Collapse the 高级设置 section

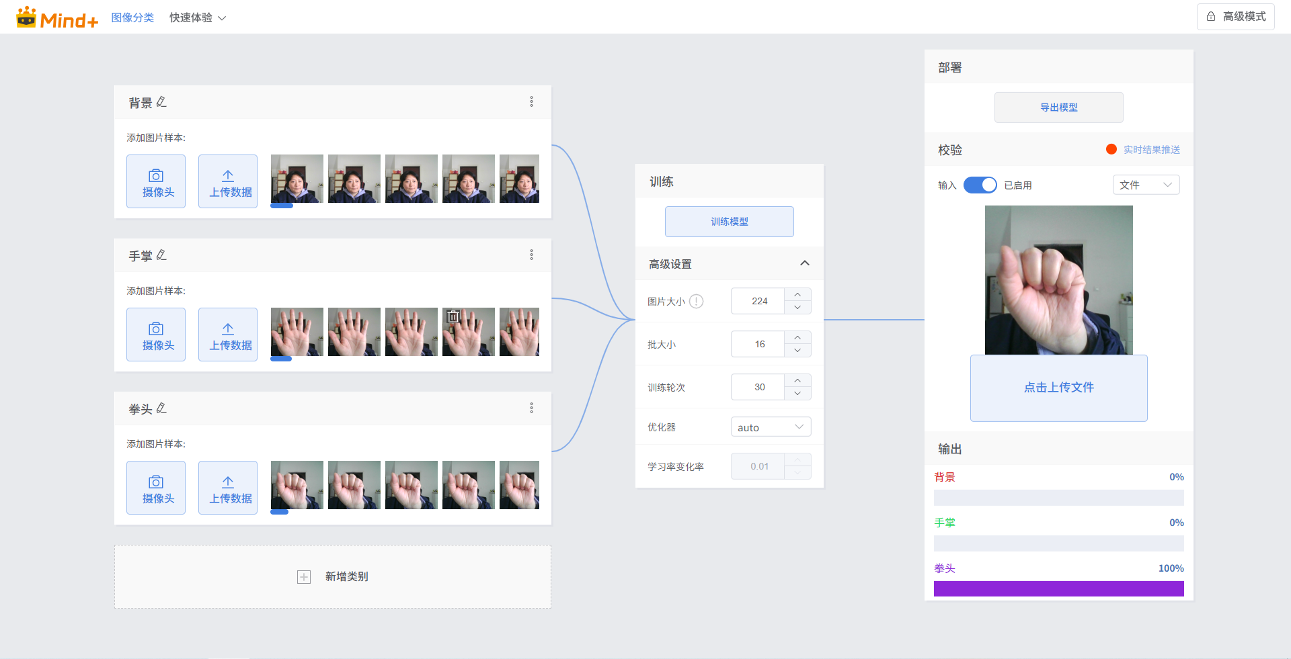(804, 263)
